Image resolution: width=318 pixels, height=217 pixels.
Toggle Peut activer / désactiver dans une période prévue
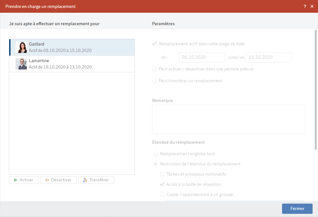click(154, 69)
